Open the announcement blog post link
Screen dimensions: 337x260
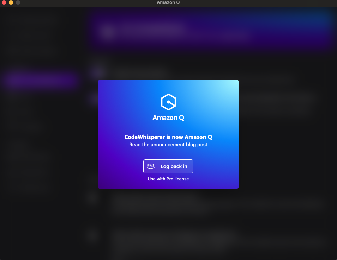tap(168, 145)
